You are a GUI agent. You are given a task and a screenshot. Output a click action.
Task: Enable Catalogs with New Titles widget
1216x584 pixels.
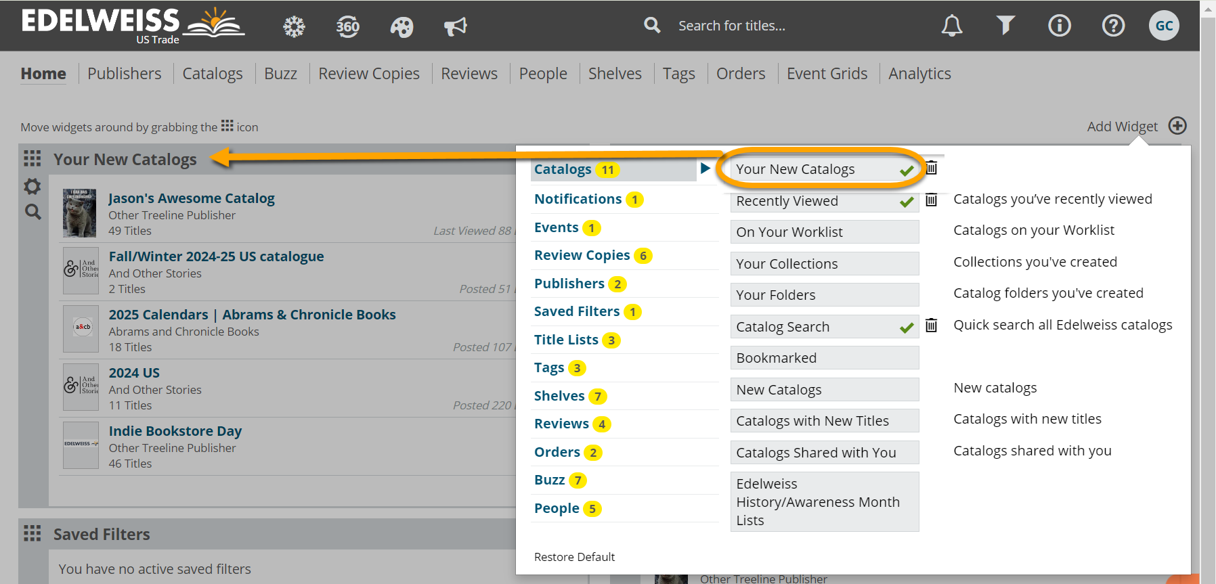tap(824, 421)
